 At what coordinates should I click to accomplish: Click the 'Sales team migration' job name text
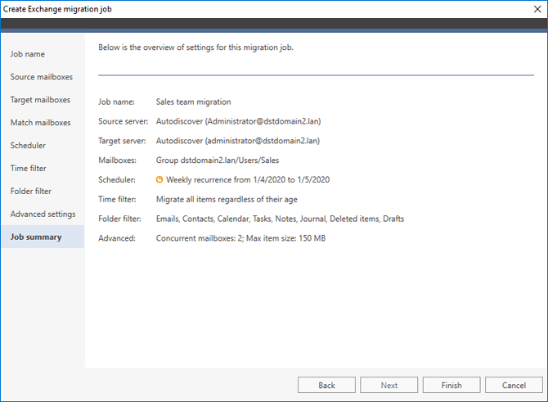coord(194,102)
